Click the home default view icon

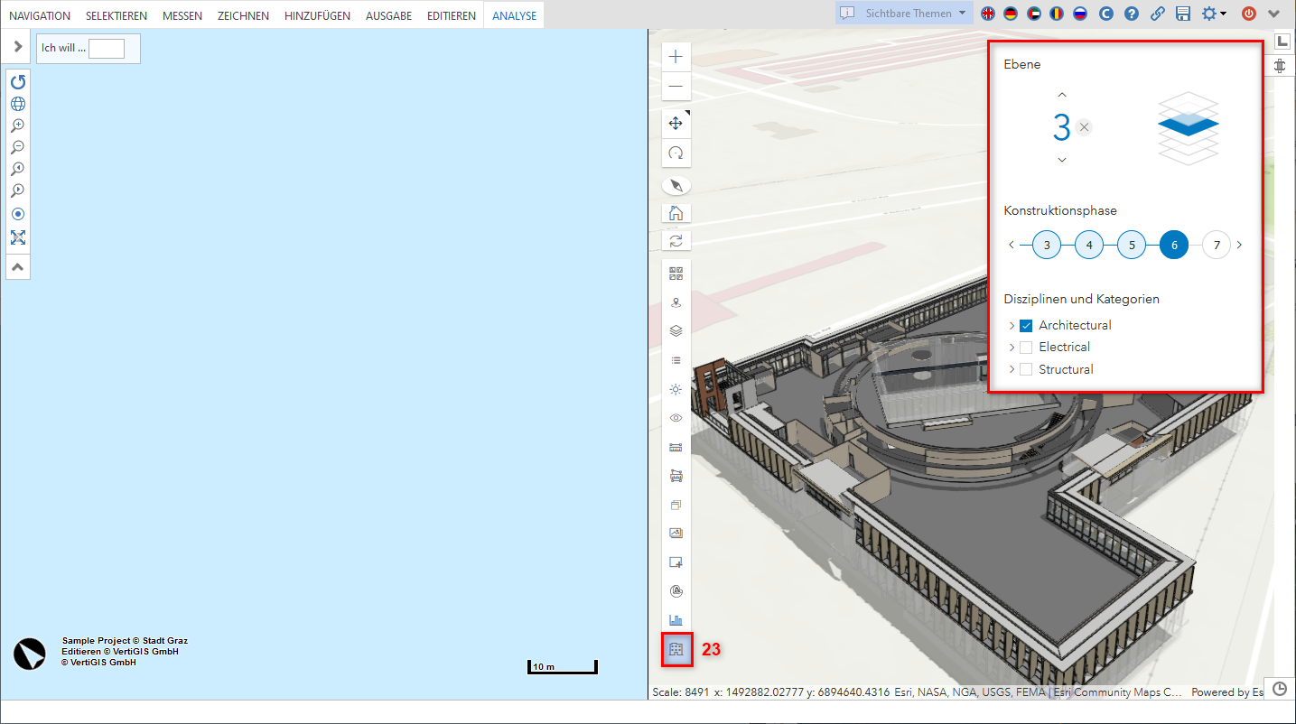[x=676, y=213]
